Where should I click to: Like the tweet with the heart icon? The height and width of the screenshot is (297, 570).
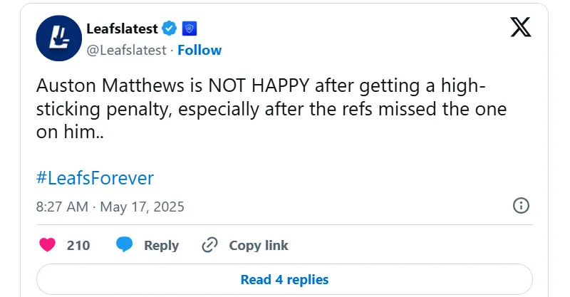(47, 245)
